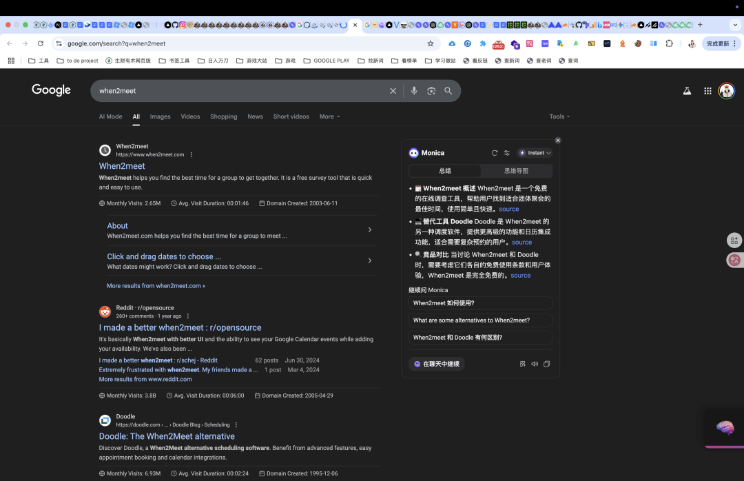Image resolution: width=744 pixels, height=481 pixels.
Task: Open a new browser tab with plus
Action: click(x=700, y=25)
